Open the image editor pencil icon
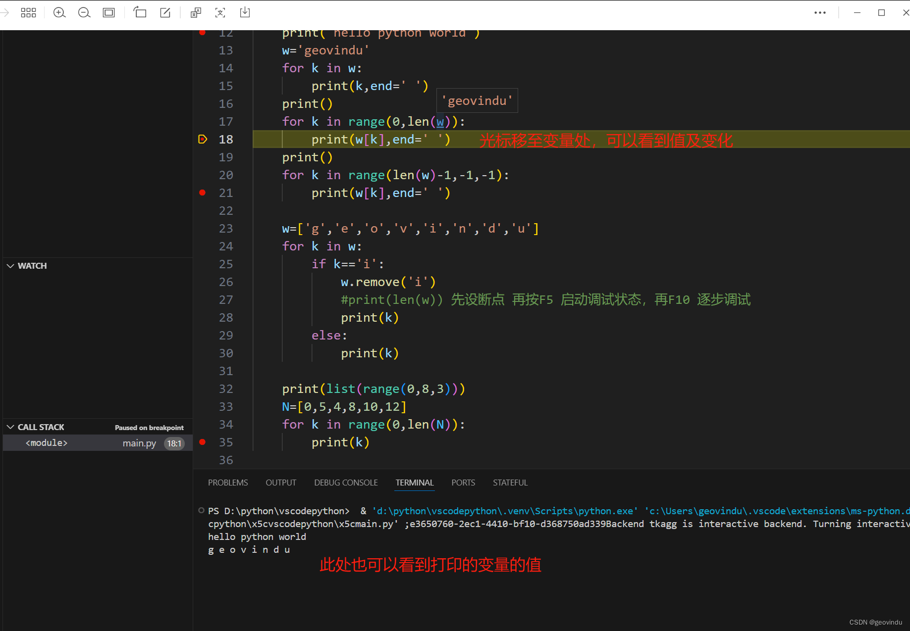The image size is (910, 631). pyautogui.click(x=165, y=12)
